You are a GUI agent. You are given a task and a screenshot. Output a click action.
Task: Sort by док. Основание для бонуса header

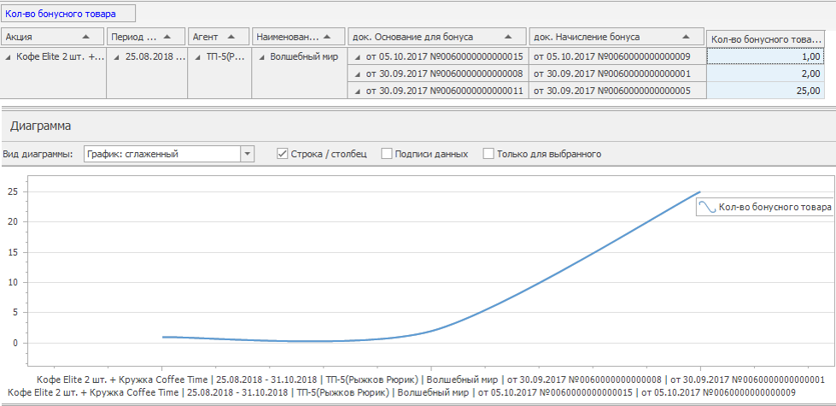point(437,37)
